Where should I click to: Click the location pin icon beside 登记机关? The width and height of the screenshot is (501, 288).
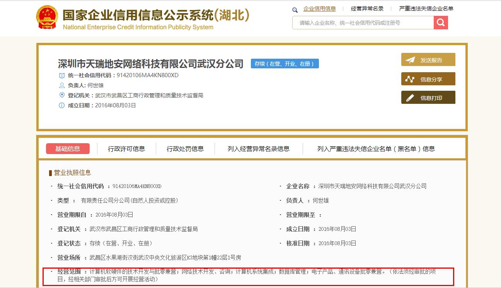(x=61, y=95)
